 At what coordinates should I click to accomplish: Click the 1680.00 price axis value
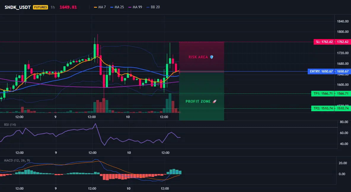tap(343, 64)
